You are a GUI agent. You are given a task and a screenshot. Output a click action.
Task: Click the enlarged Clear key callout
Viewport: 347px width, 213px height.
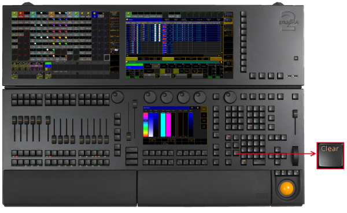click(330, 155)
